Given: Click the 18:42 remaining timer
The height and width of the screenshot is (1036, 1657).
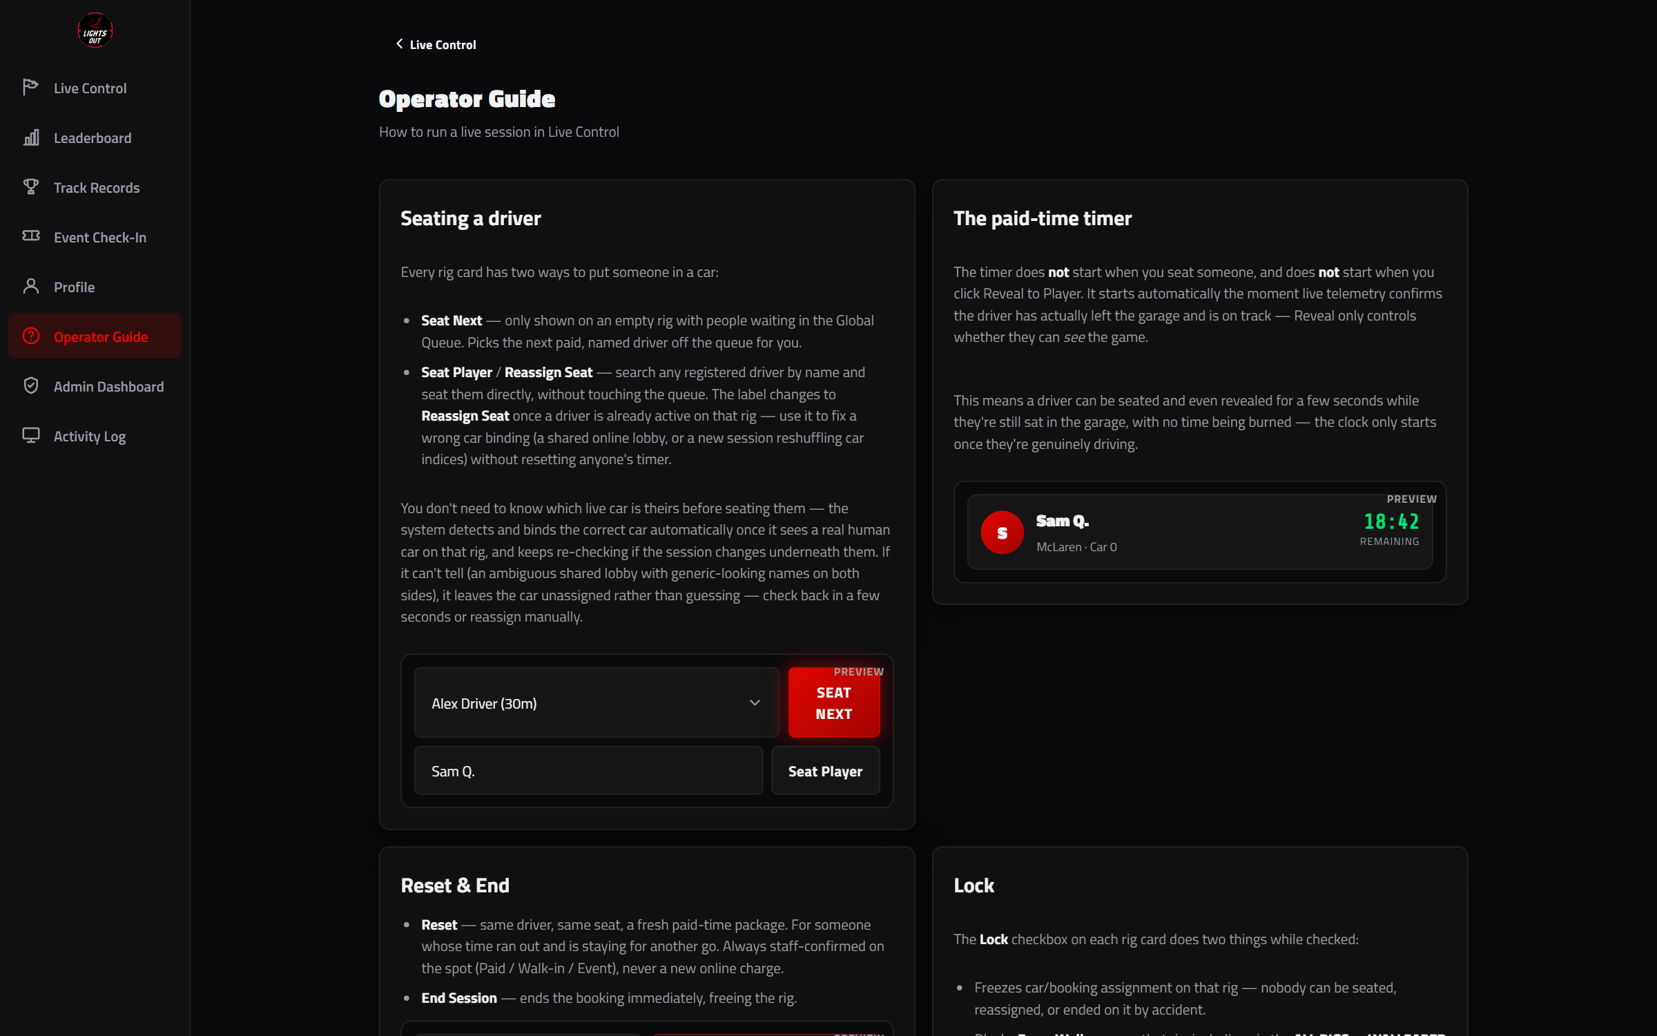Looking at the screenshot, I should click(1391, 521).
